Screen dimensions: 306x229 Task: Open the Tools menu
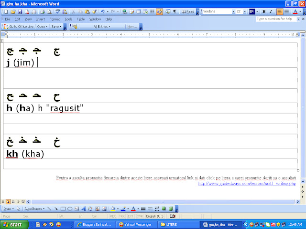(68, 19)
